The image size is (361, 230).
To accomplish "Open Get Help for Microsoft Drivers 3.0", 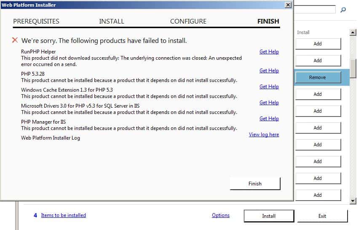I will [x=269, y=103].
